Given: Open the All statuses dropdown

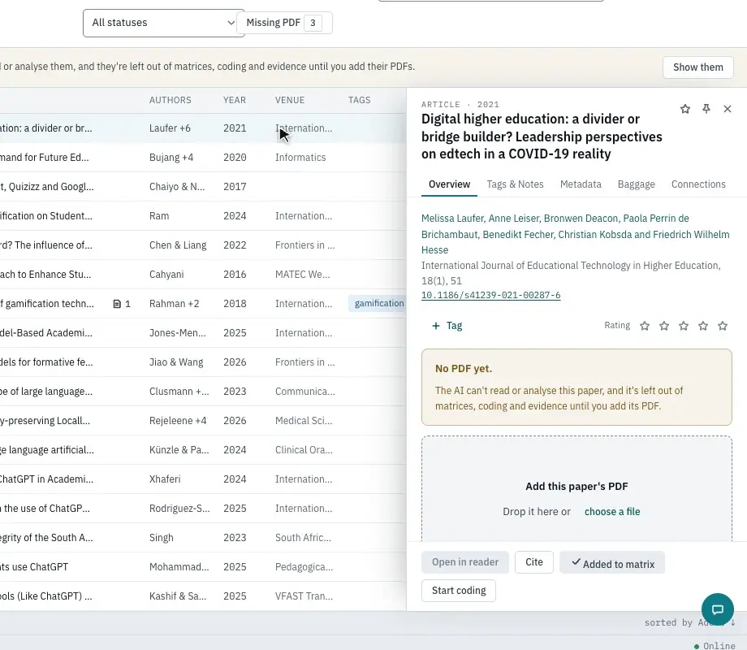Looking at the screenshot, I should coord(163,23).
